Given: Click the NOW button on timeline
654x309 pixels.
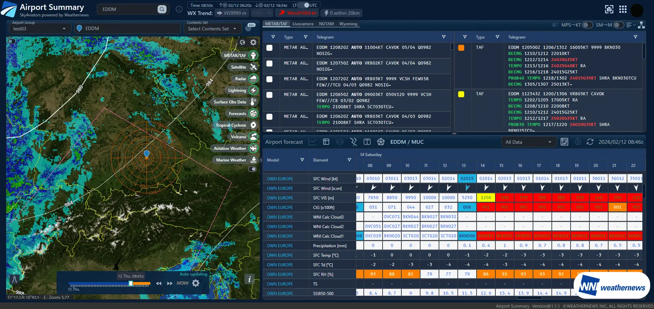Looking at the screenshot, I should point(182,283).
